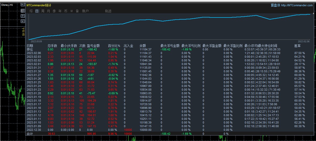Select the 币 currency tab
This screenshot has width=316, height=141.
click(x=66, y=11)
